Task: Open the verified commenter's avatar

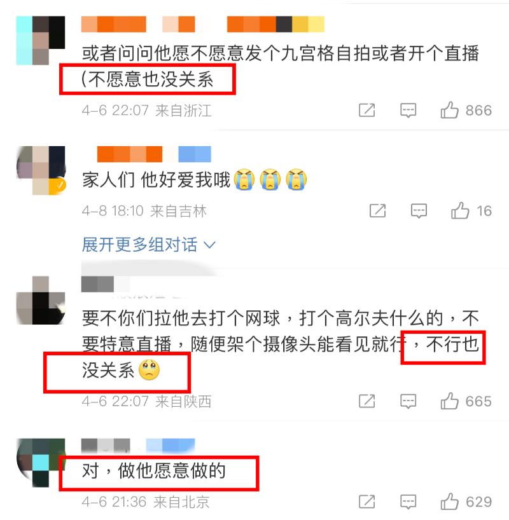Action: [41, 170]
